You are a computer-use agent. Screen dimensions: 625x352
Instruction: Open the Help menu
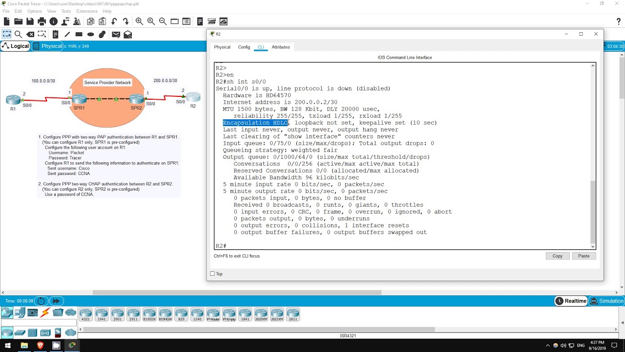click(107, 11)
